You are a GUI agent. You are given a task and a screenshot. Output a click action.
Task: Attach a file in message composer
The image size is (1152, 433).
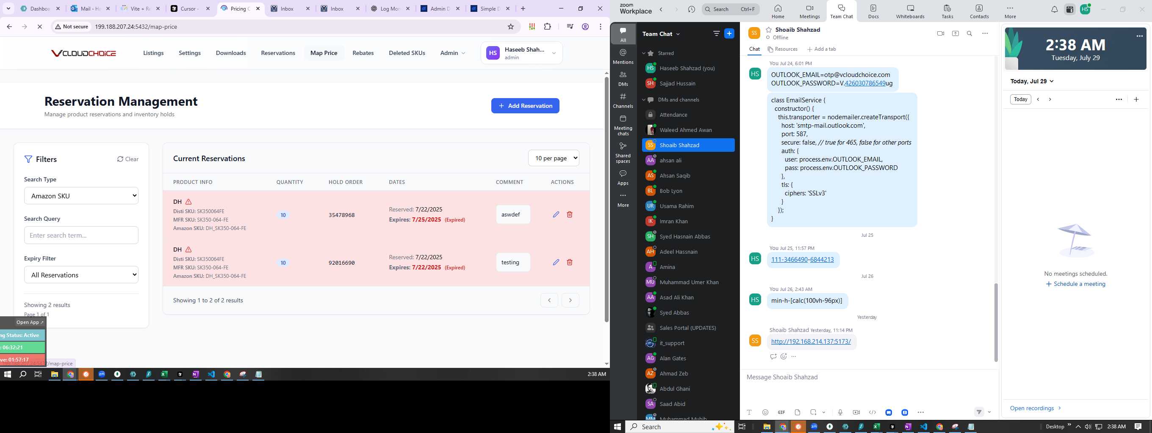coord(798,412)
